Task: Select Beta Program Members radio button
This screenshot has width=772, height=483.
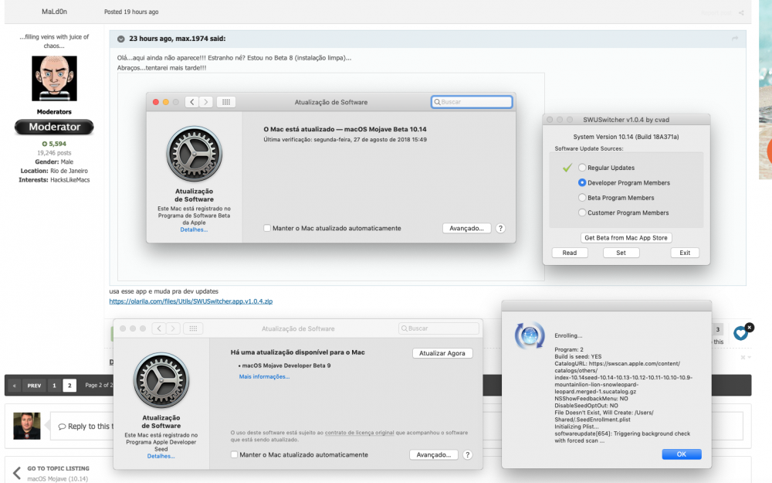Action: click(582, 198)
